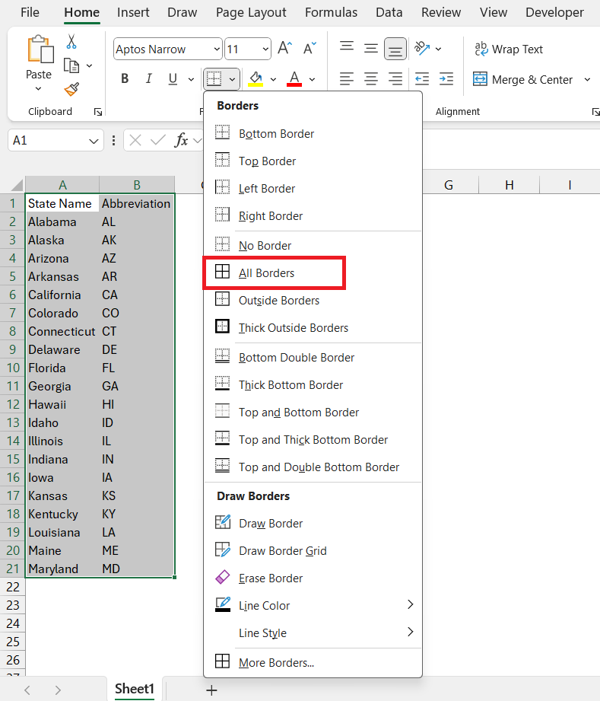Open Font Color dropdown arrow
This screenshot has width=600, height=701.
(313, 80)
